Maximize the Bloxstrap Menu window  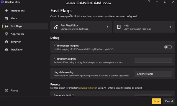[x=165, y=2]
